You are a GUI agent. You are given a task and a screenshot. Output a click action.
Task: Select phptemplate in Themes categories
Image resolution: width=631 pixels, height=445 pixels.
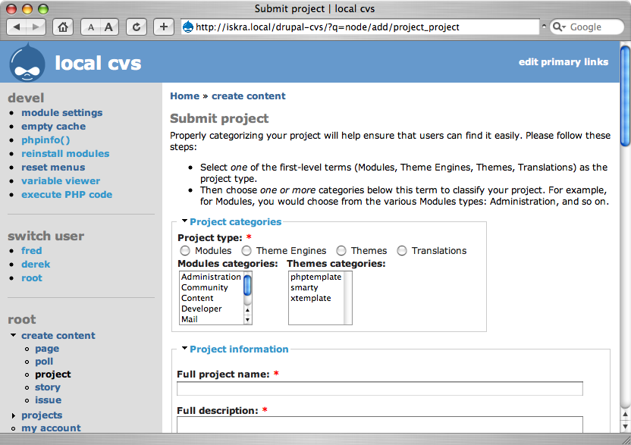tap(316, 277)
